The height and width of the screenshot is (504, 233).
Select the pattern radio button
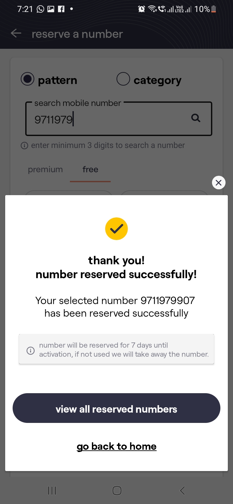coord(28,79)
